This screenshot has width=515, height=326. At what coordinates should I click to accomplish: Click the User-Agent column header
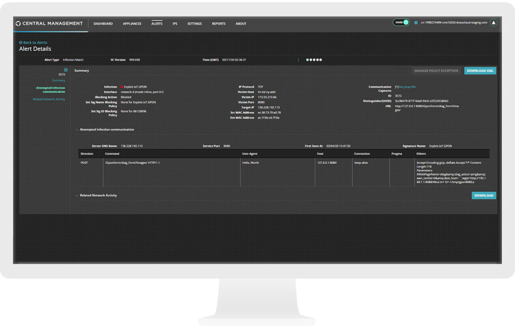click(x=250, y=154)
